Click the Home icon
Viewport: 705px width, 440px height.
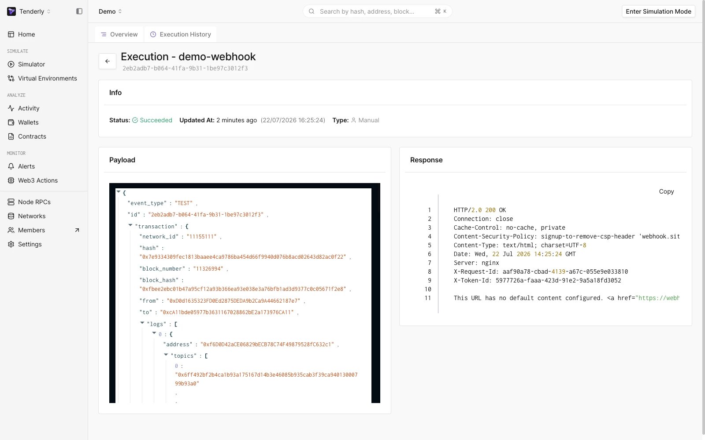coord(11,34)
